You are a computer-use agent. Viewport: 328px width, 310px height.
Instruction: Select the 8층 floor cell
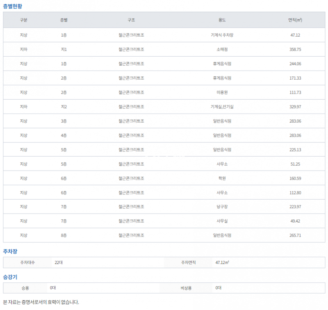[x=64, y=235]
